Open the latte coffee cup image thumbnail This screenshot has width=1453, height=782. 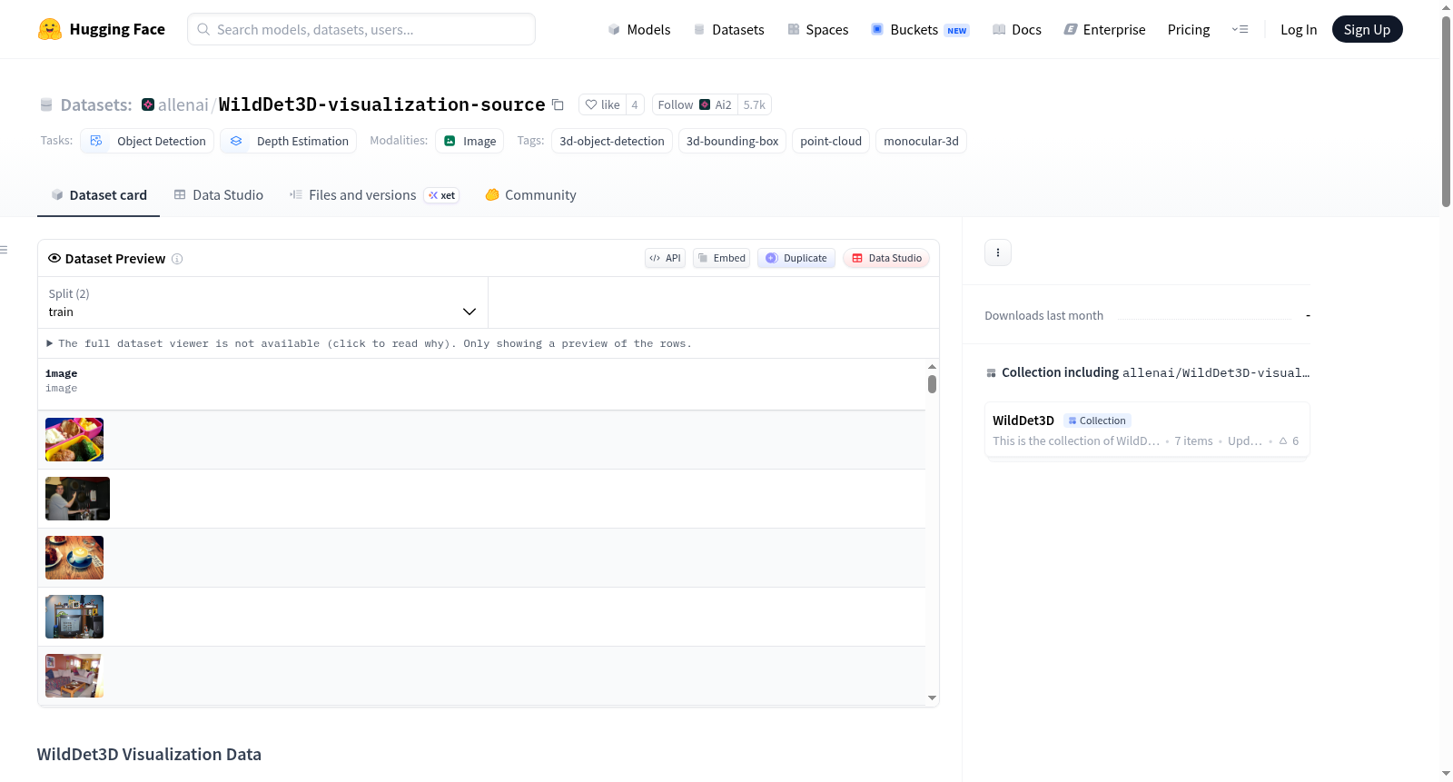[x=74, y=558]
